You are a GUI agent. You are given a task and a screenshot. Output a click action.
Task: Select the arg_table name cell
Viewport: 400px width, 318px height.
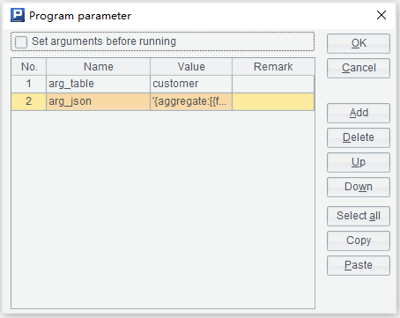[98, 84]
